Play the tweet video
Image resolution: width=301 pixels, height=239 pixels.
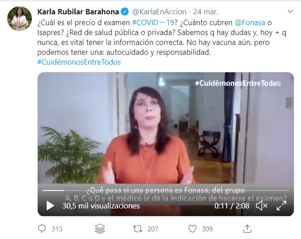point(50,206)
